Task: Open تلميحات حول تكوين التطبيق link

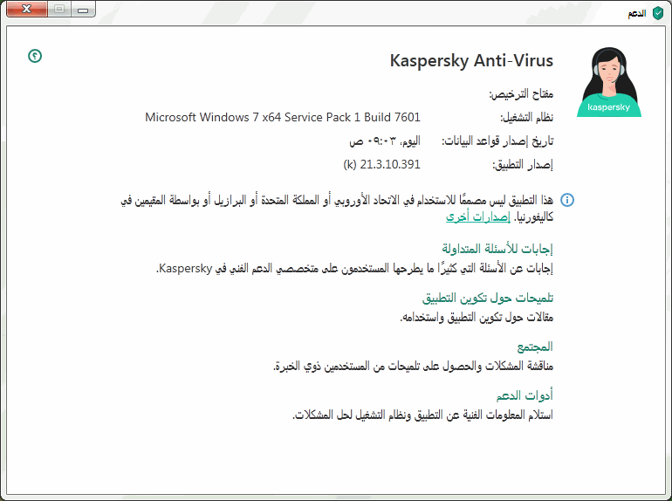Action: (x=488, y=298)
